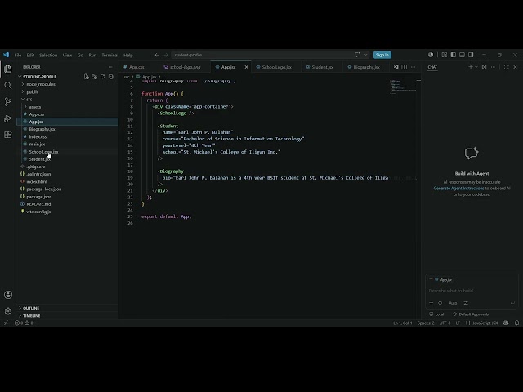This screenshot has width=523, height=392.
Task: Switch to the Student.jsx editor tab
Action: pyautogui.click(x=322, y=67)
